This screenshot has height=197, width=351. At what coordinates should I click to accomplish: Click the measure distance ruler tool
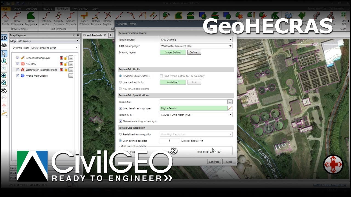coord(4,112)
